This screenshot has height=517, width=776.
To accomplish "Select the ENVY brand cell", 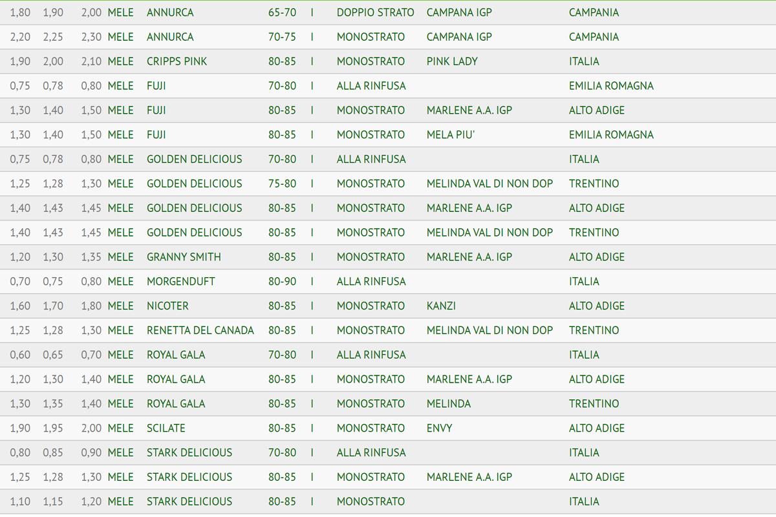I will pyautogui.click(x=439, y=428).
